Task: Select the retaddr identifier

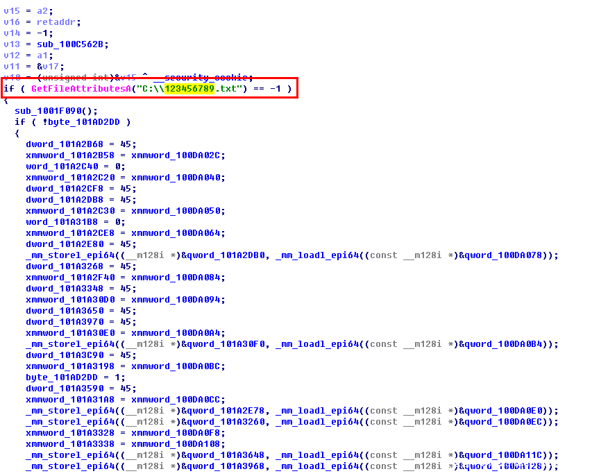Action: 56,22
